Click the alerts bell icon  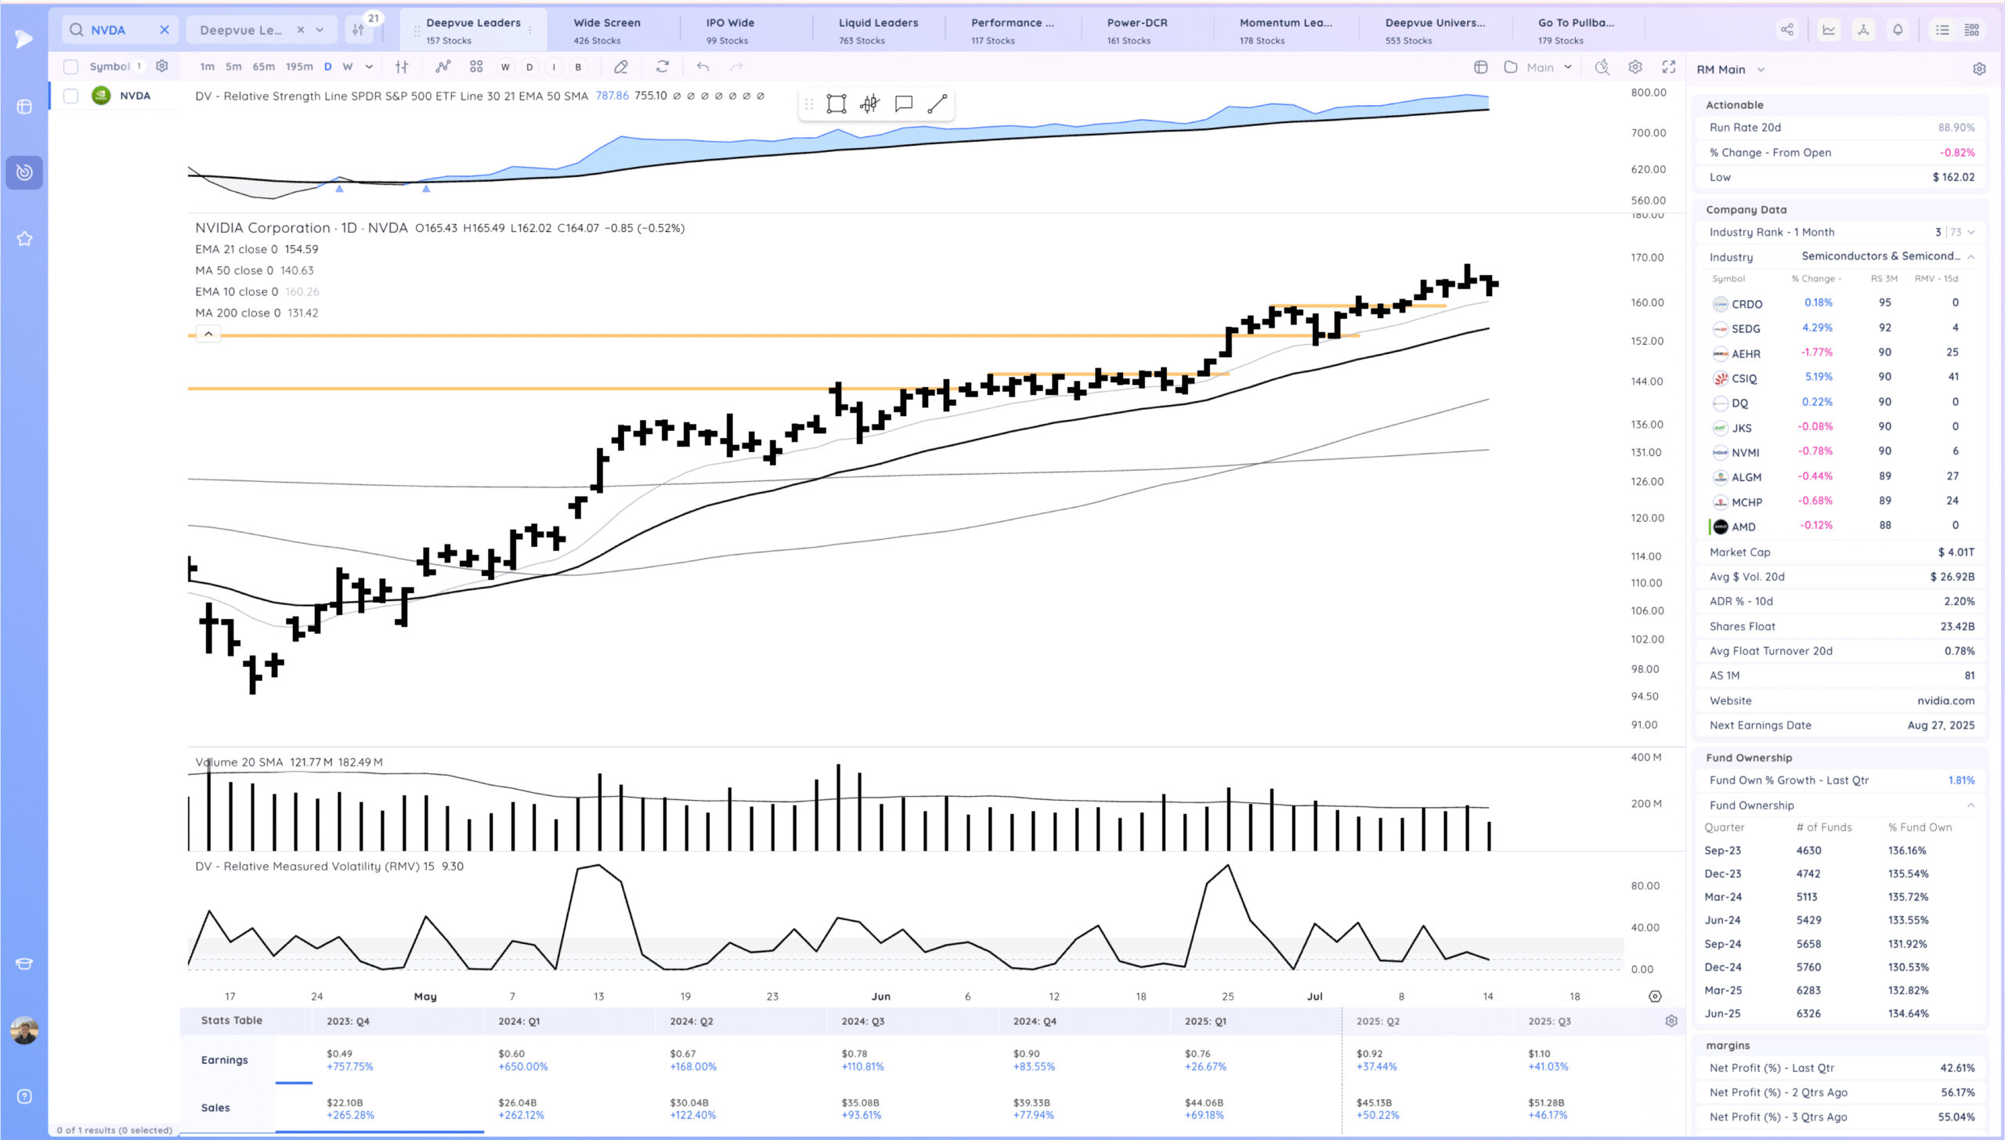(1898, 30)
